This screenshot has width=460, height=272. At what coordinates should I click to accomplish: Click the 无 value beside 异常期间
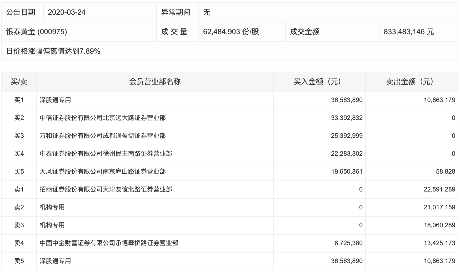click(207, 12)
